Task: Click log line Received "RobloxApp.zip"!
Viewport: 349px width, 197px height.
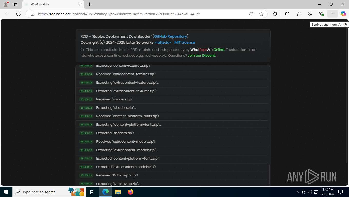Action: tap(117, 175)
